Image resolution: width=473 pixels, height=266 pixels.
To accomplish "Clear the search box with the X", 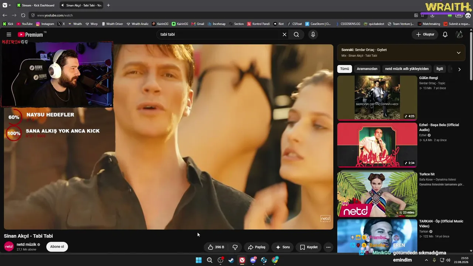I will 285,34.
